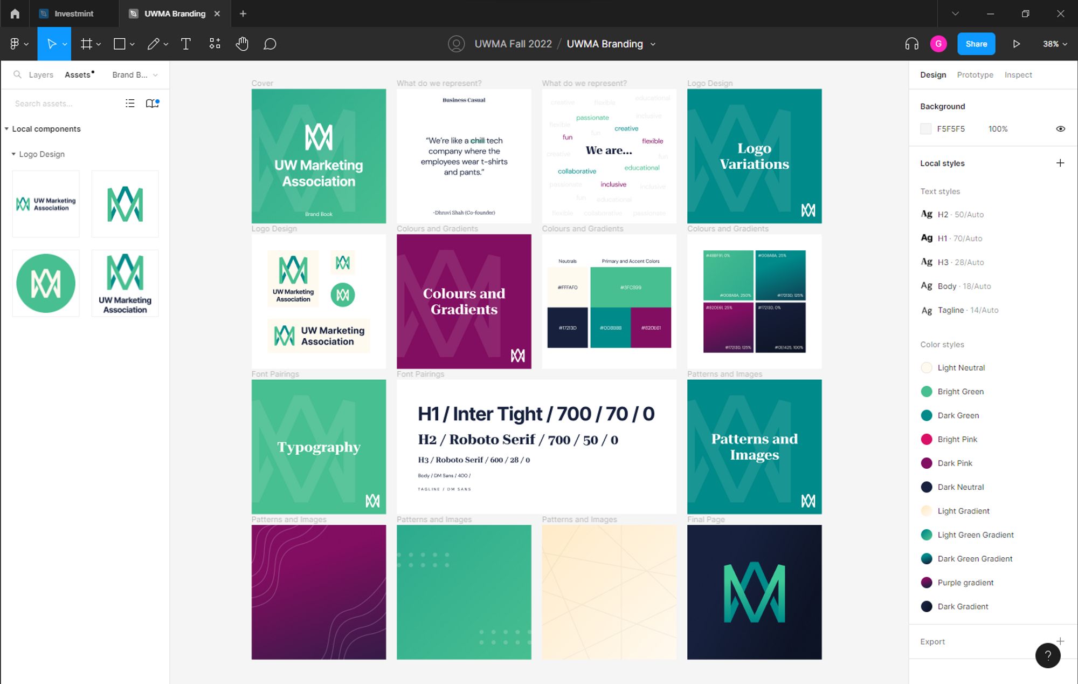Screen dimensions: 1078x684
Task: Start the presentation play button
Action: (1016, 44)
